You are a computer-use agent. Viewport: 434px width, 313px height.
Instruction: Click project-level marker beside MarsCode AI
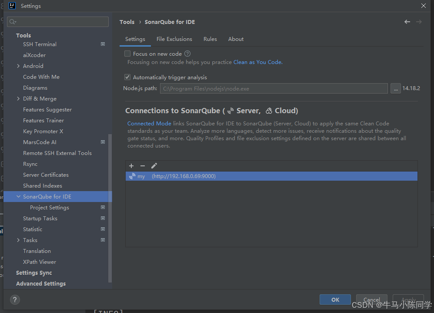click(x=103, y=142)
